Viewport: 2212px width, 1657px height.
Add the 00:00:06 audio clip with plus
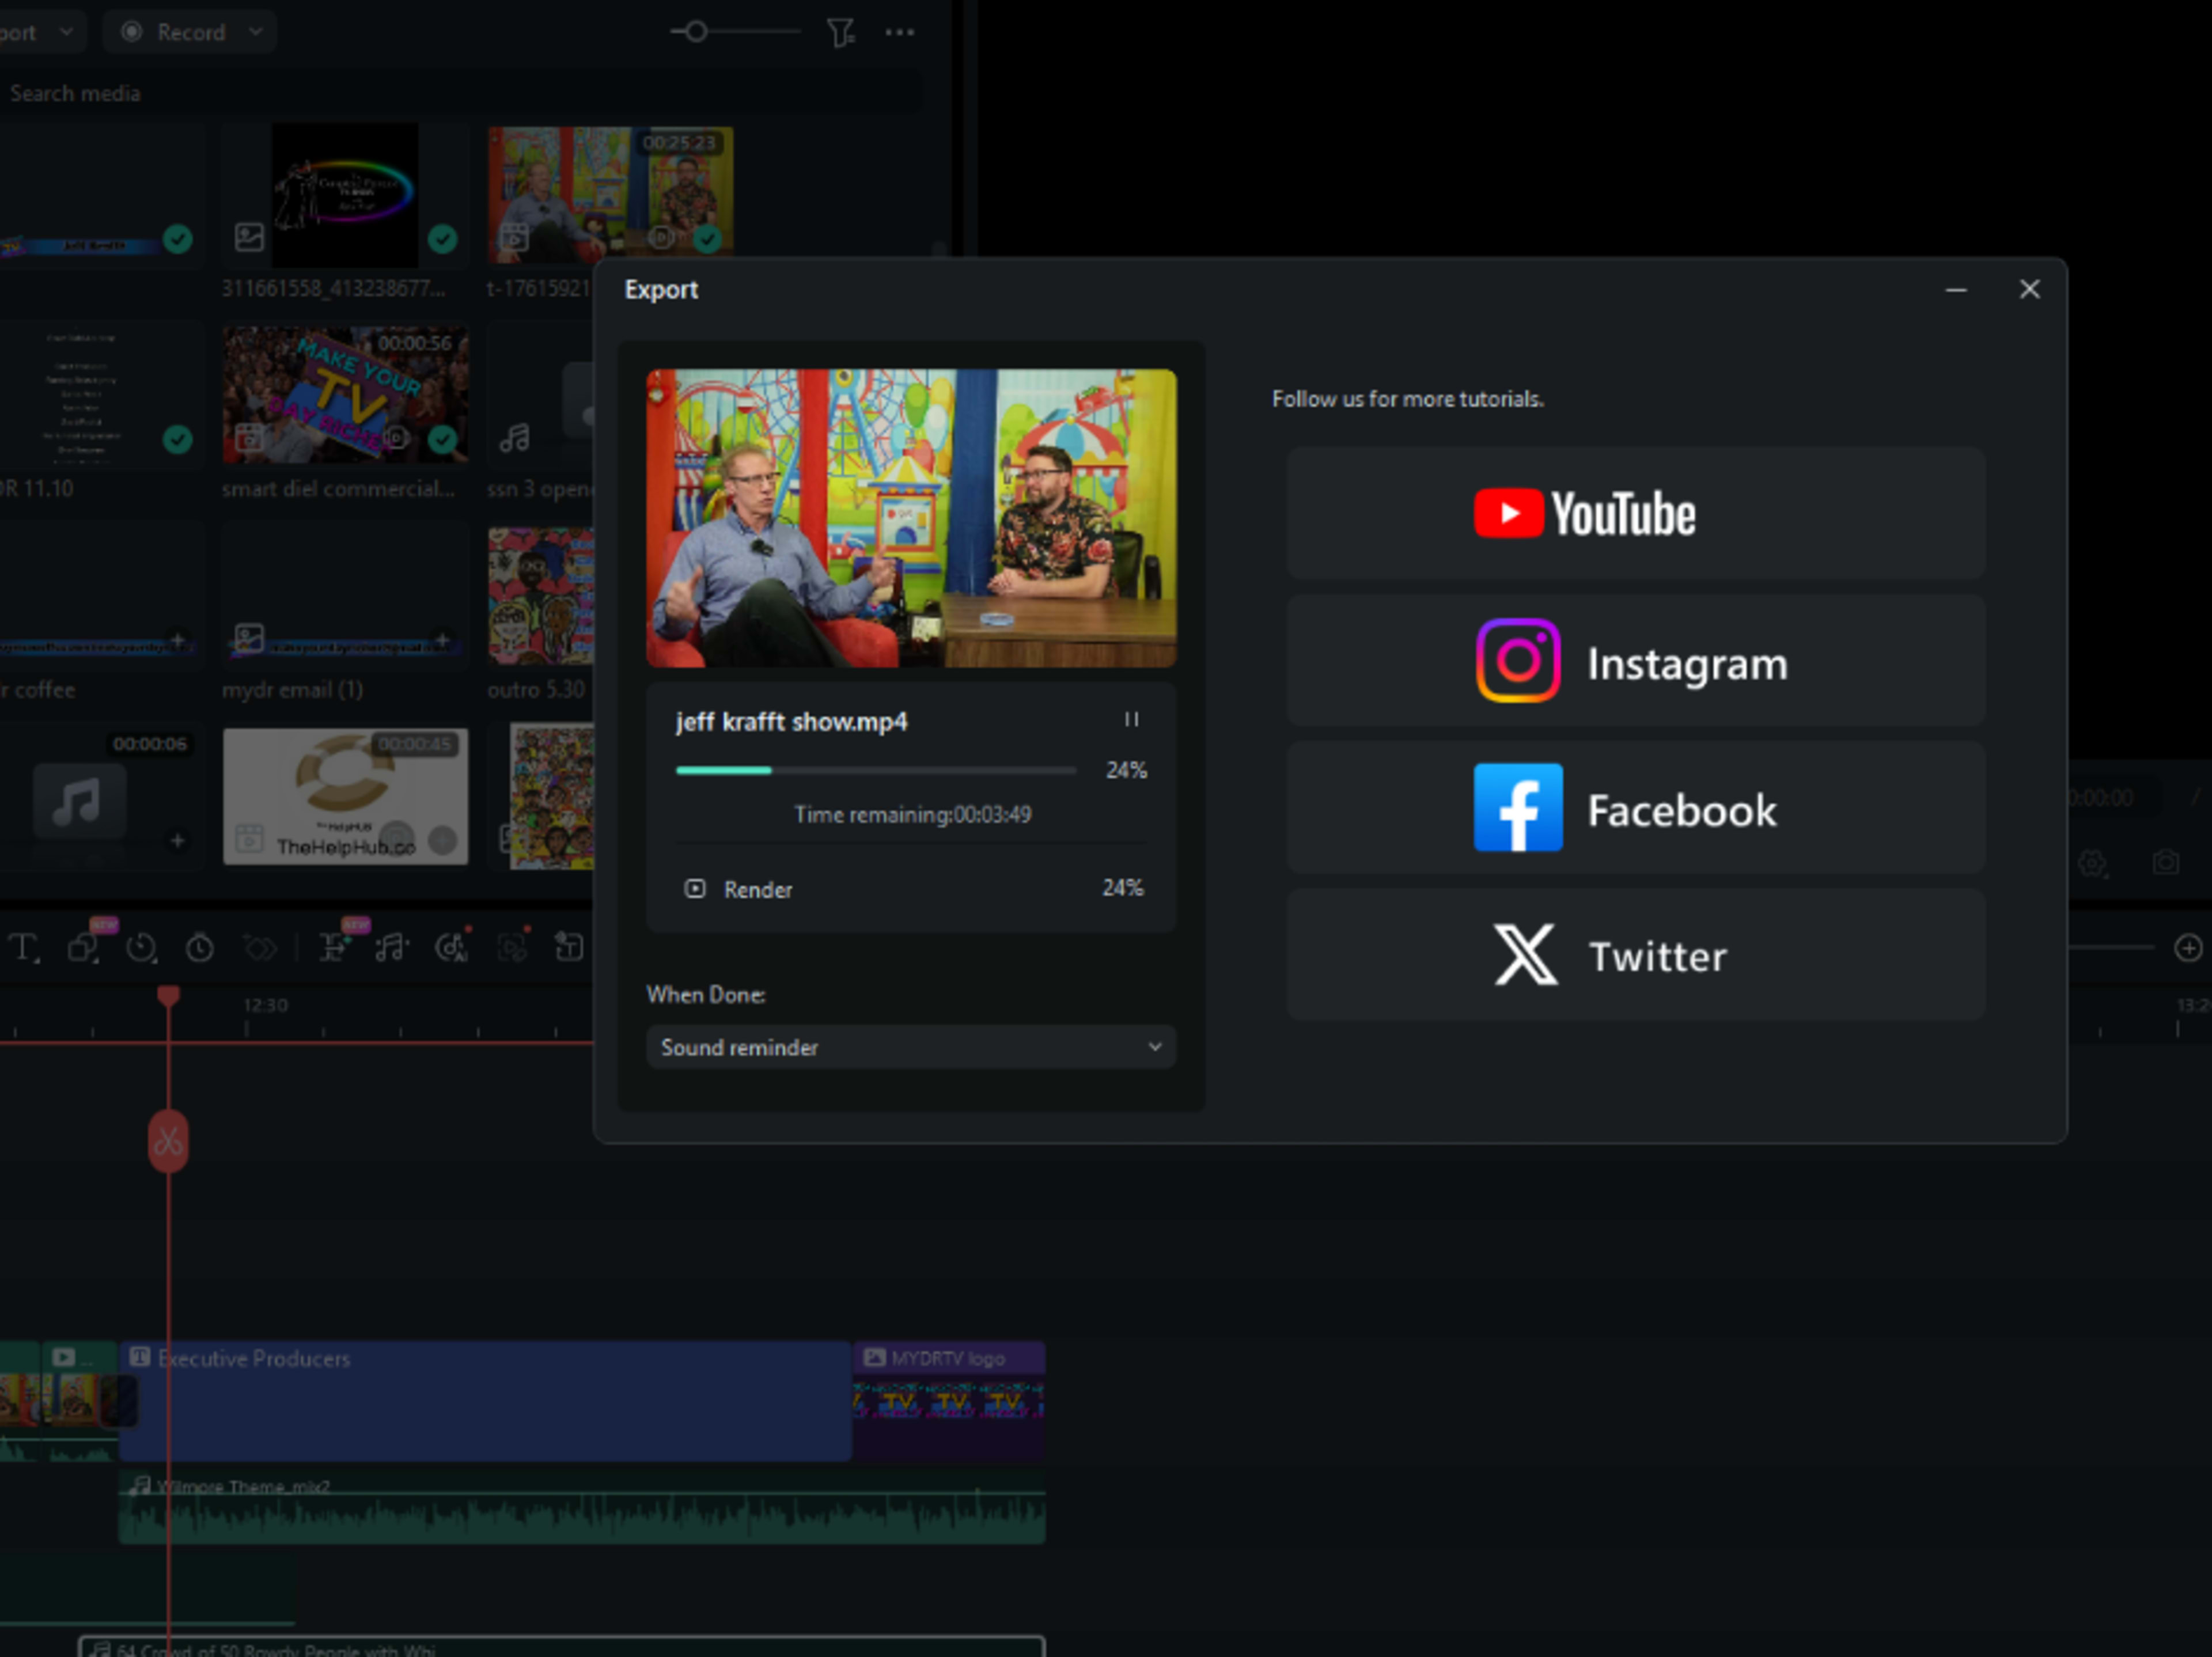coord(177,840)
